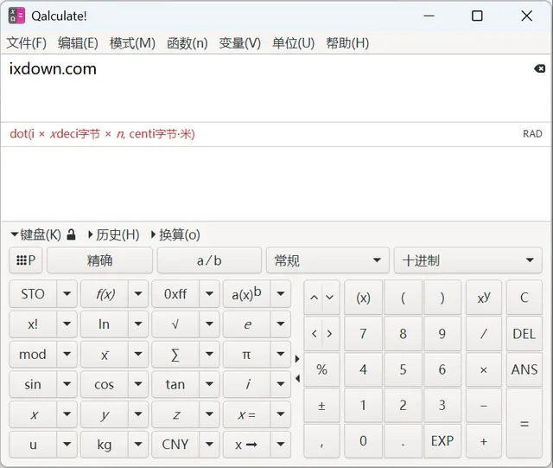
Task: Click the equals = button
Action: pos(524,424)
